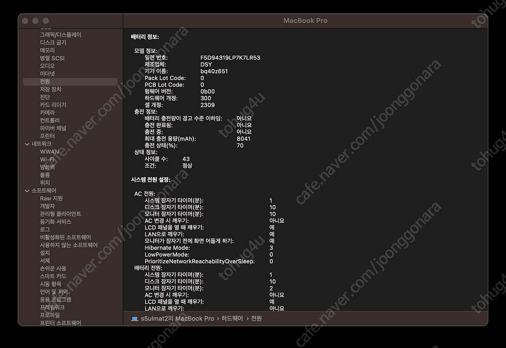The height and width of the screenshot is (348, 506).
Task: Choose the 전원 item in sidebar list
Action: tap(45, 81)
